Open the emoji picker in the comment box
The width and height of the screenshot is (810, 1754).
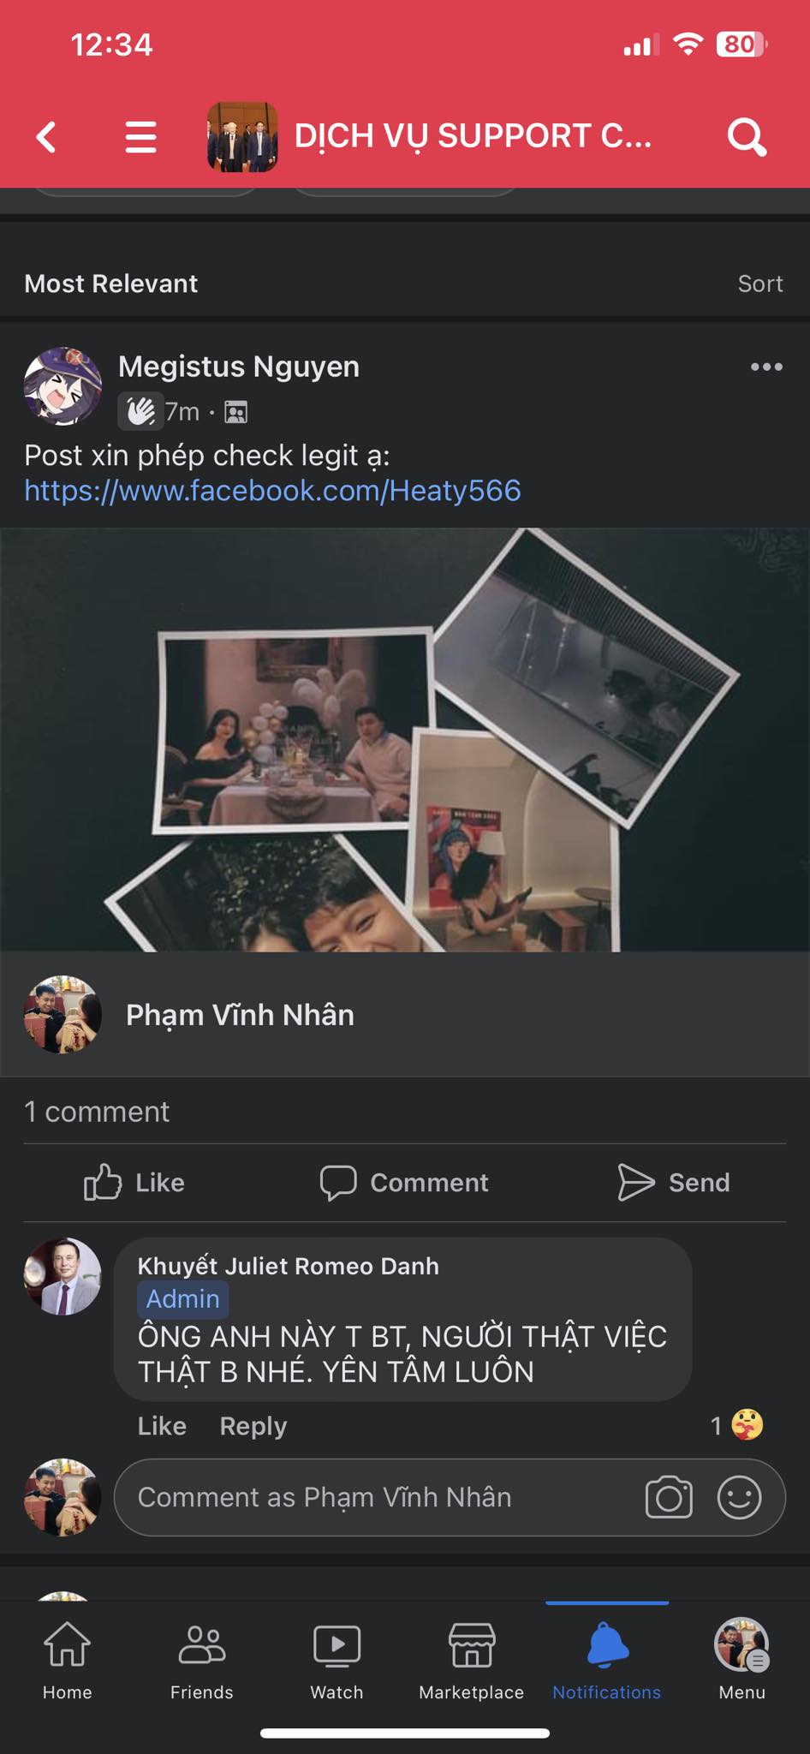(739, 1497)
